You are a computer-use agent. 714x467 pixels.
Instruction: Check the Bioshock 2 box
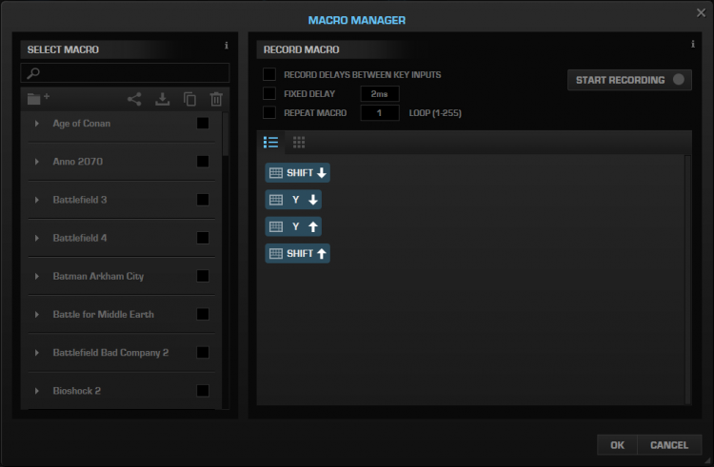[x=203, y=391]
